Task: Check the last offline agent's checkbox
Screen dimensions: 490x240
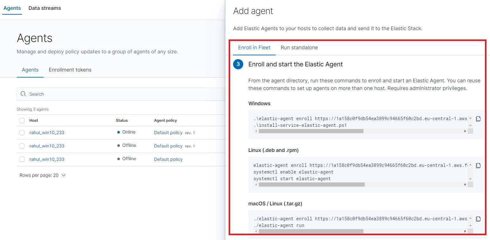Action: (22, 159)
